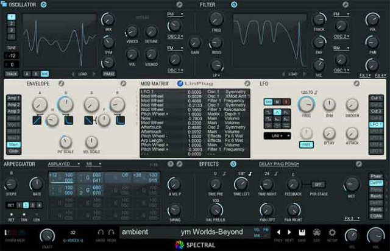Image resolution: width=390 pixels, height=251 pixels.
Task: Click the Arpeggiator help question-mark icon
Action: [x=171, y=164]
